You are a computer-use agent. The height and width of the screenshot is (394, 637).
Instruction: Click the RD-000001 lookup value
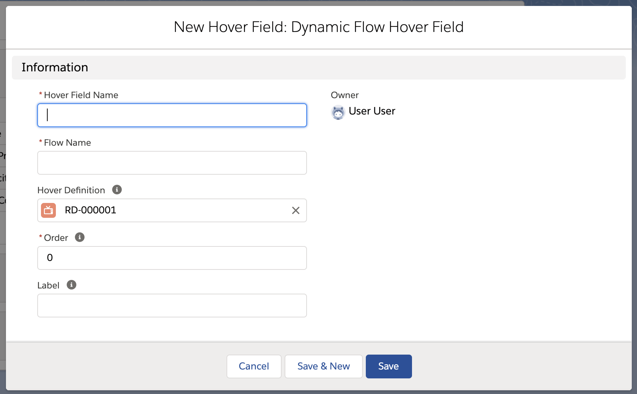click(x=91, y=210)
